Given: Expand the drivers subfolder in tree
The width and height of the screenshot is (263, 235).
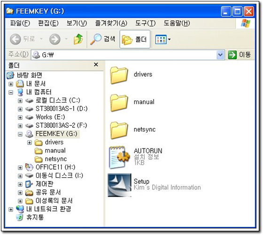Looking at the screenshot, I should click(x=29, y=143).
